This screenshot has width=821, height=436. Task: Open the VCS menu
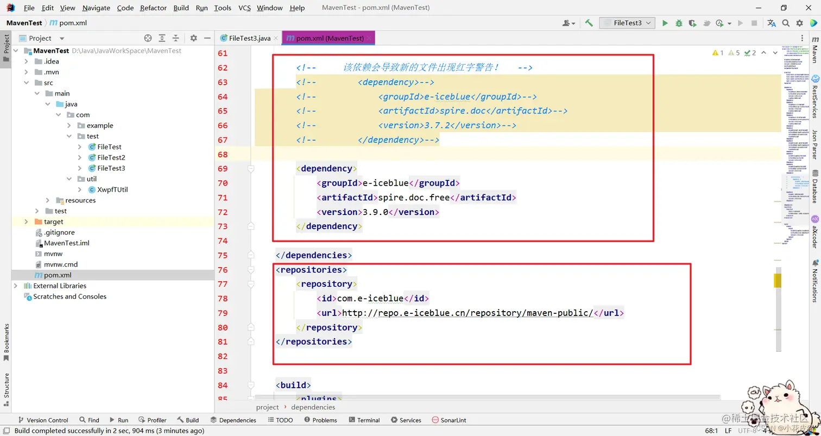(x=244, y=8)
